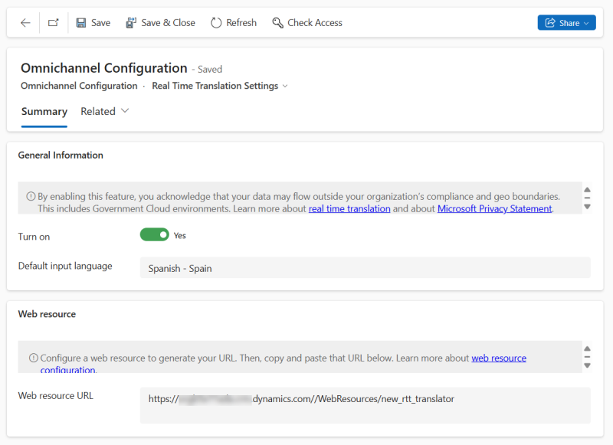This screenshot has width=613, height=445.
Task: Refresh the configuration form
Action: [x=233, y=22]
